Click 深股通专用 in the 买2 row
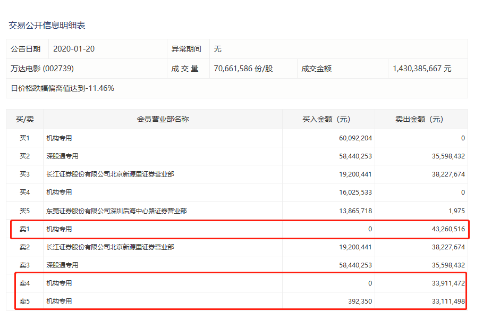The image size is (483, 327). click(x=62, y=156)
